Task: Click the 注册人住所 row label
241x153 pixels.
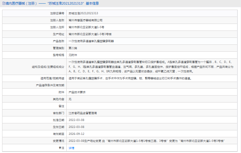Action: pos(57,27)
